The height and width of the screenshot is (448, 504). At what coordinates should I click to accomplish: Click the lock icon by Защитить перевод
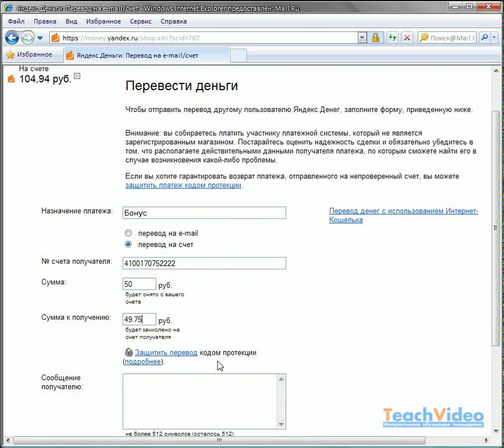[x=129, y=352]
